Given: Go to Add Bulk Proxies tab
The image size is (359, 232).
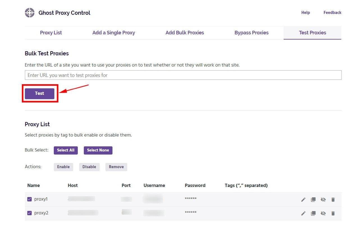Looking at the screenshot, I should click(x=185, y=33).
